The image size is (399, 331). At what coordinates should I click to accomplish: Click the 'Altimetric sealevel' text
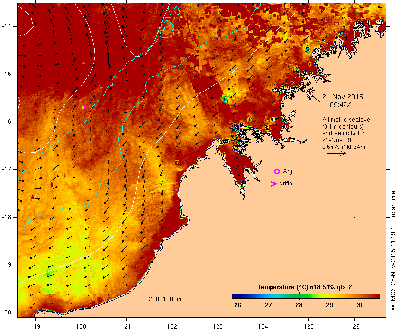(x=347, y=120)
